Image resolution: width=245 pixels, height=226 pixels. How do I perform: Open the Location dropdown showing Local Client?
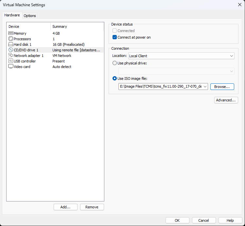point(181,56)
